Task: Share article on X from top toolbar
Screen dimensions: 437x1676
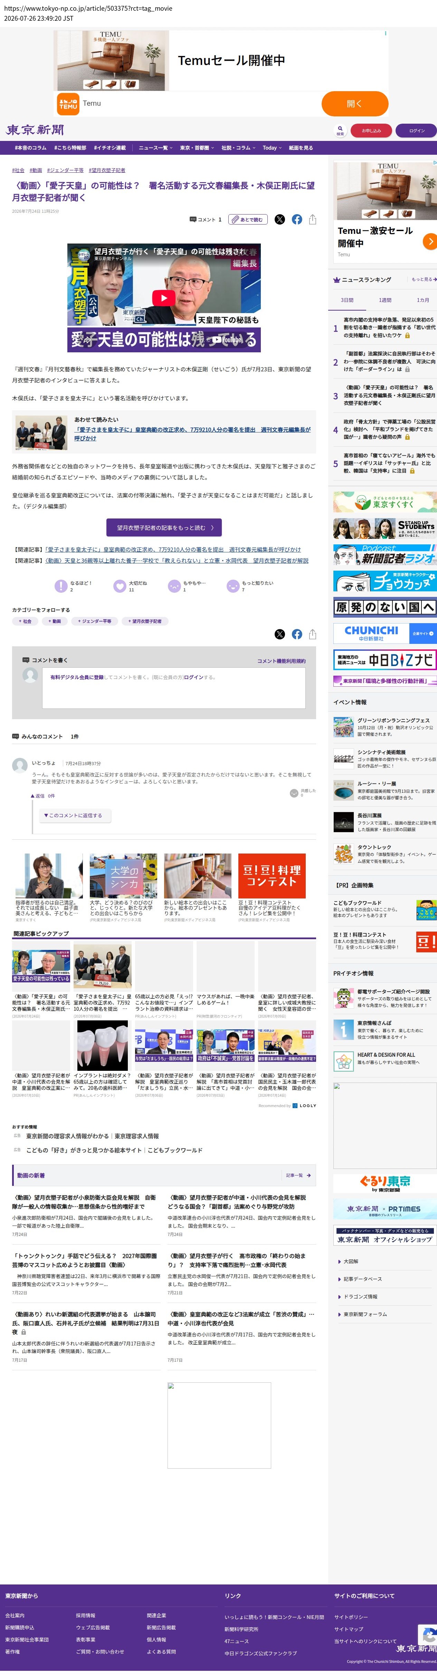Action: tap(279, 219)
